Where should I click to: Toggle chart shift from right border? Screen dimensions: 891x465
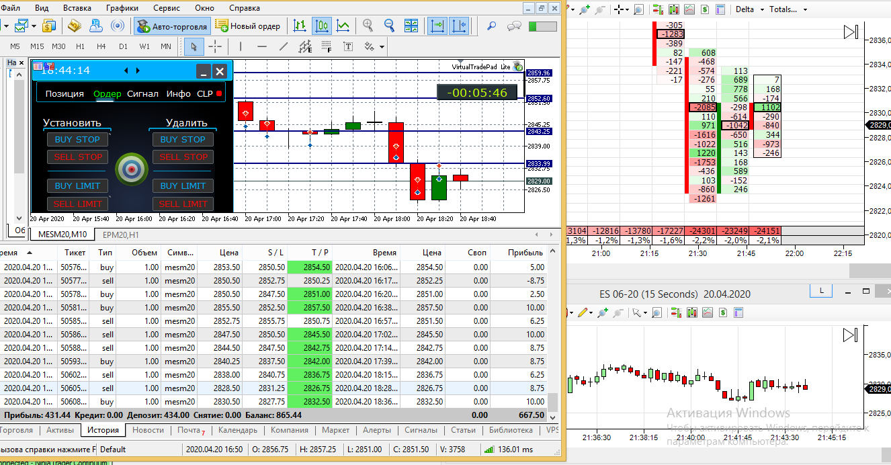459,26
